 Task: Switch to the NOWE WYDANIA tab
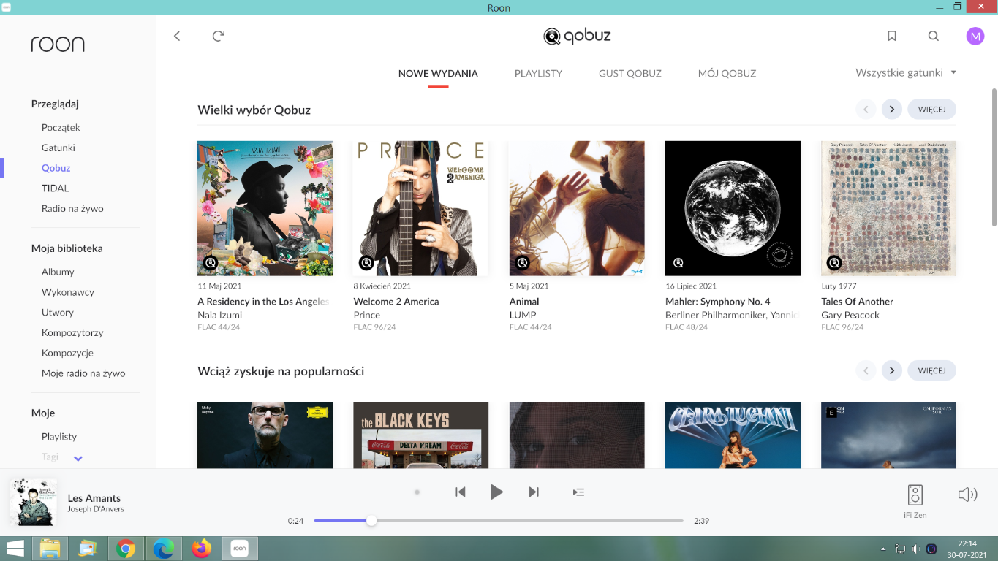[x=438, y=73]
